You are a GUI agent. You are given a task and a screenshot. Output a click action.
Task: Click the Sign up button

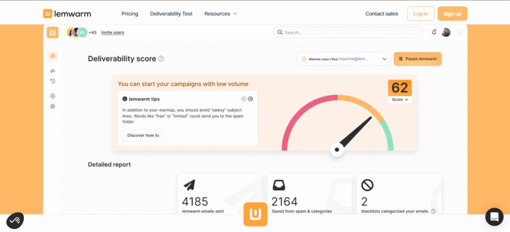[452, 13]
